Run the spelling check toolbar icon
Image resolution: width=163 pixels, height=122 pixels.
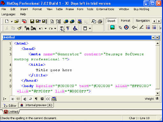pos(62,28)
